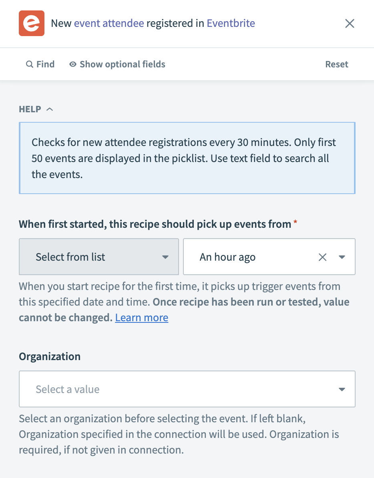Toggle Show optional fields
The image size is (374, 478).
(x=122, y=64)
